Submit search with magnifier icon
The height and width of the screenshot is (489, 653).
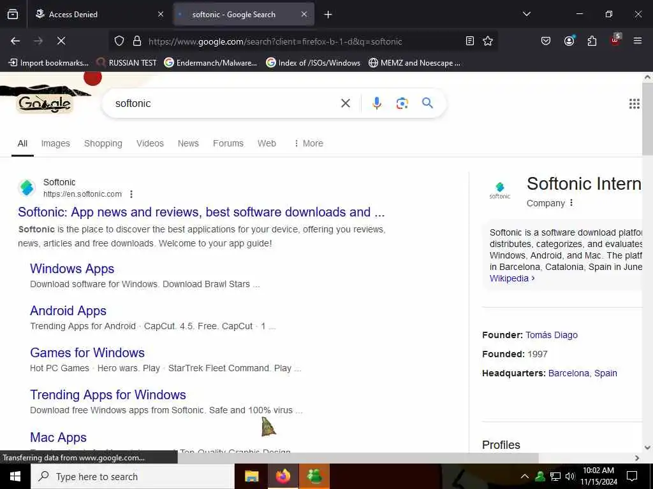(x=427, y=103)
